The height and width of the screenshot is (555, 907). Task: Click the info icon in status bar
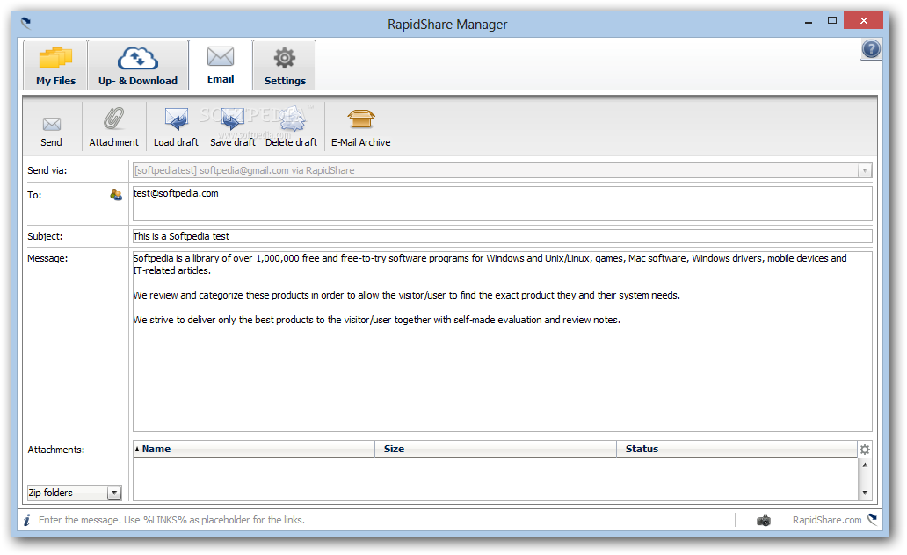(26, 520)
